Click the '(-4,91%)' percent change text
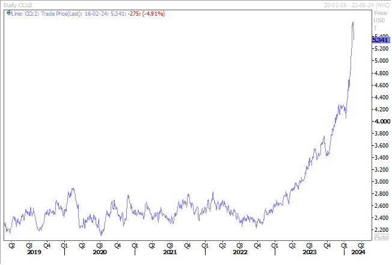Viewport: 392px width, 265px height. point(153,13)
